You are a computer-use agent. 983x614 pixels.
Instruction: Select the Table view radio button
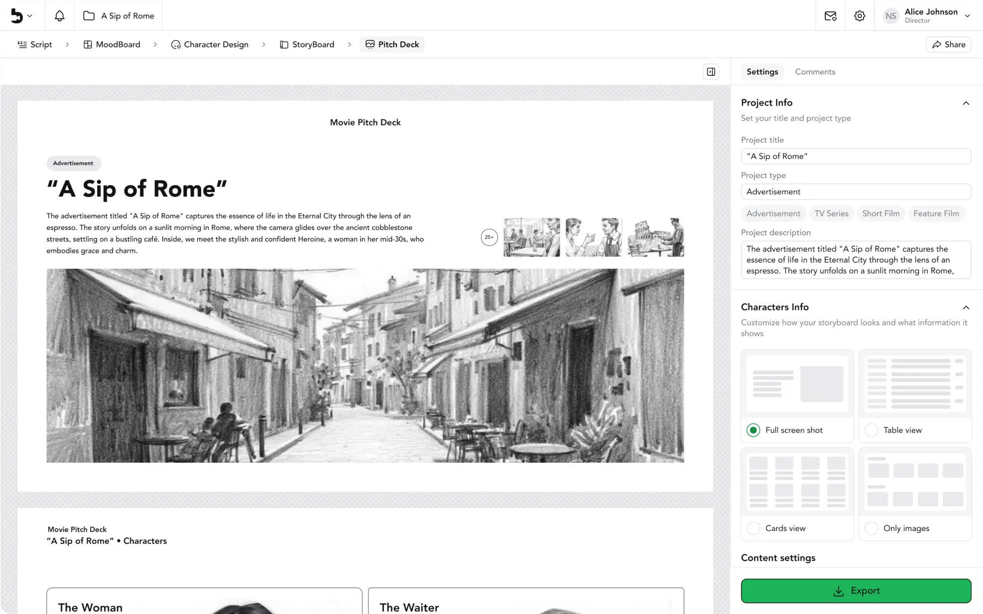tap(871, 430)
